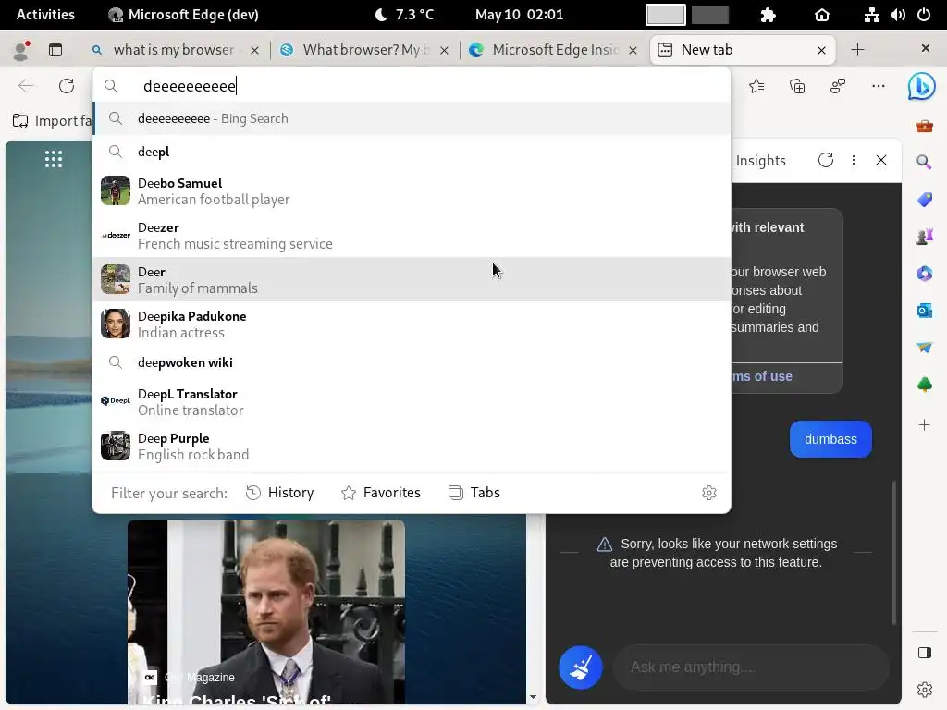Select the 'deepwoken wiki' suggestion
Image resolution: width=947 pixels, height=710 pixels.
coord(412,362)
